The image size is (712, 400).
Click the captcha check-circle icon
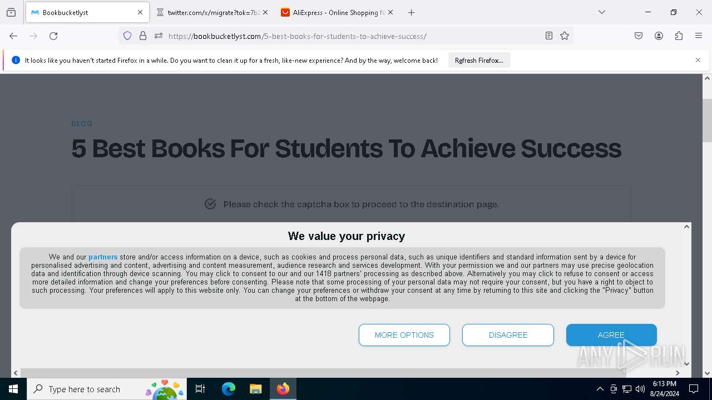(210, 204)
